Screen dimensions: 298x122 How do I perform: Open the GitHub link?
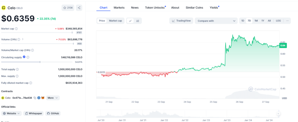(x=53, y=114)
